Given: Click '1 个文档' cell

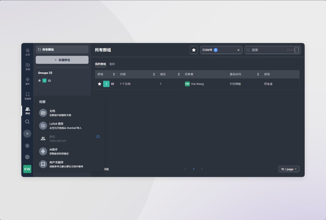Looking at the screenshot, I should tap(125, 84).
